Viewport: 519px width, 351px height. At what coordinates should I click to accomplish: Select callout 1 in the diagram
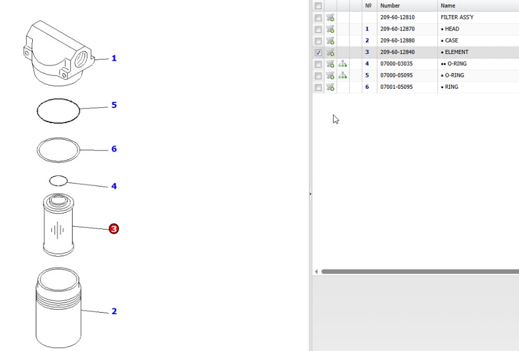[114, 58]
